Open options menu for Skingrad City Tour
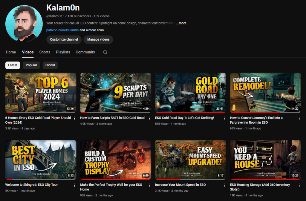This screenshot has width=306, height=201. 74,185
